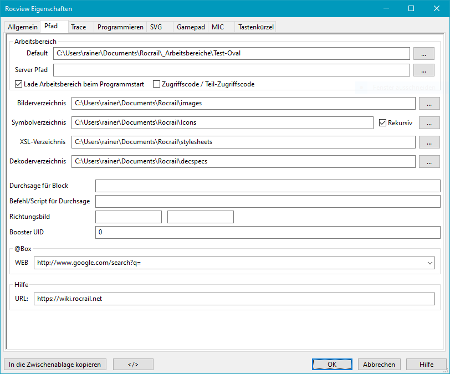The height and width of the screenshot is (374, 450).
Task: Click the Booster UID input field
Action: 267,232
